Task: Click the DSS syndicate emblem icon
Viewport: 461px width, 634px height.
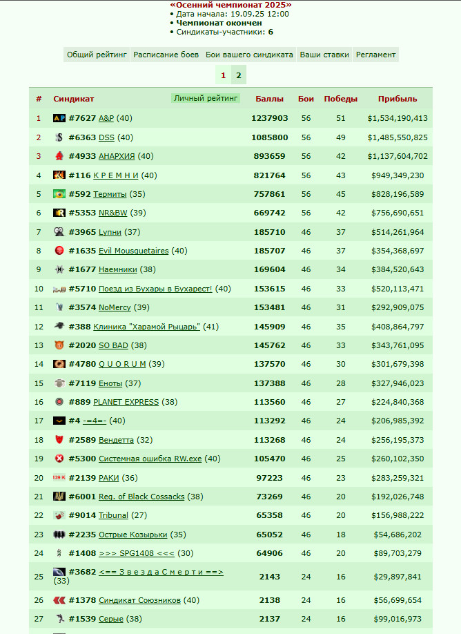Action: click(x=59, y=137)
